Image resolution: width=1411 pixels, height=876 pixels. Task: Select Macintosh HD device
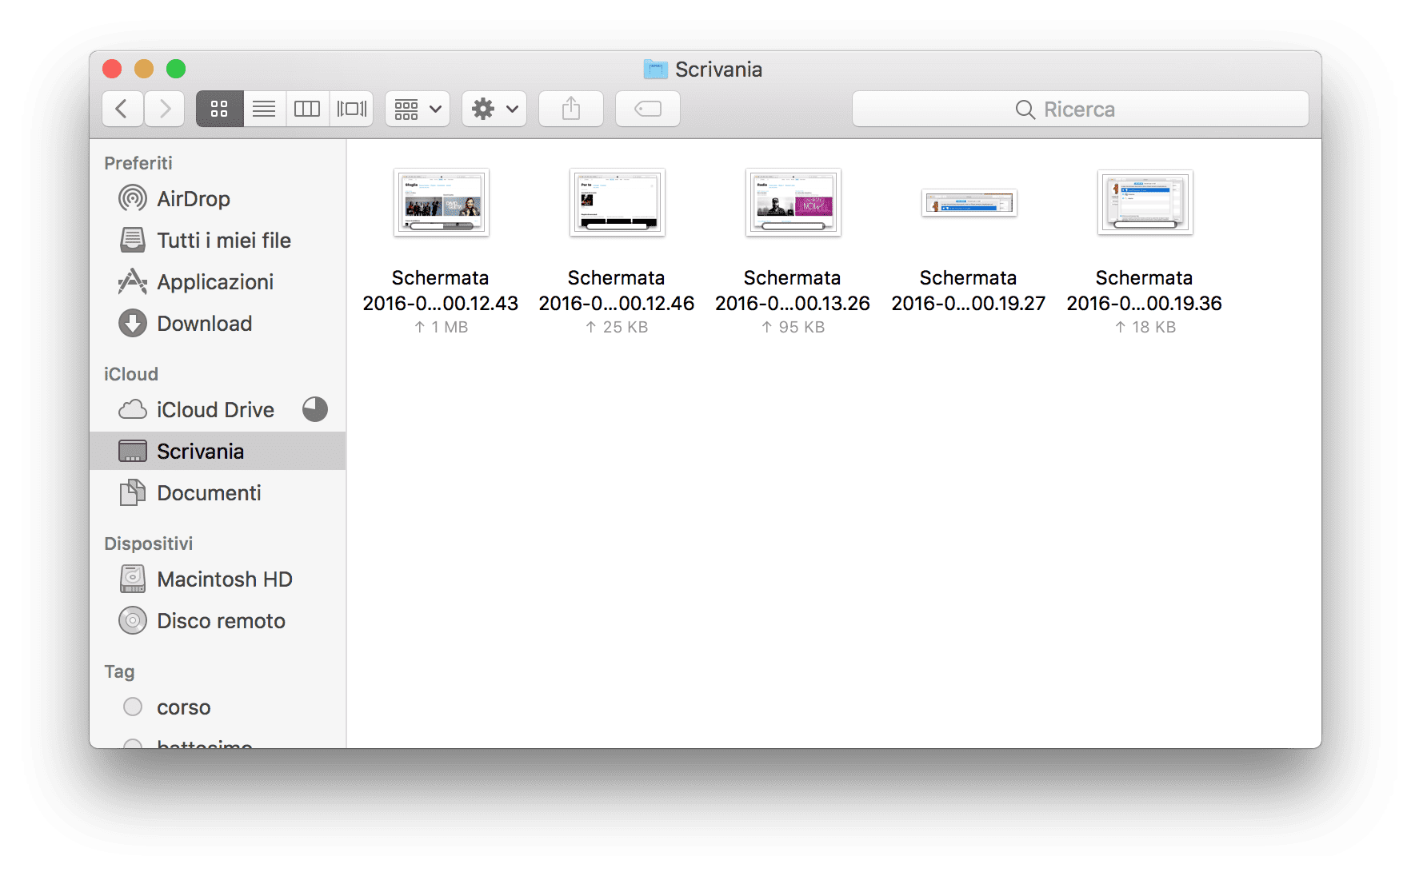[224, 579]
